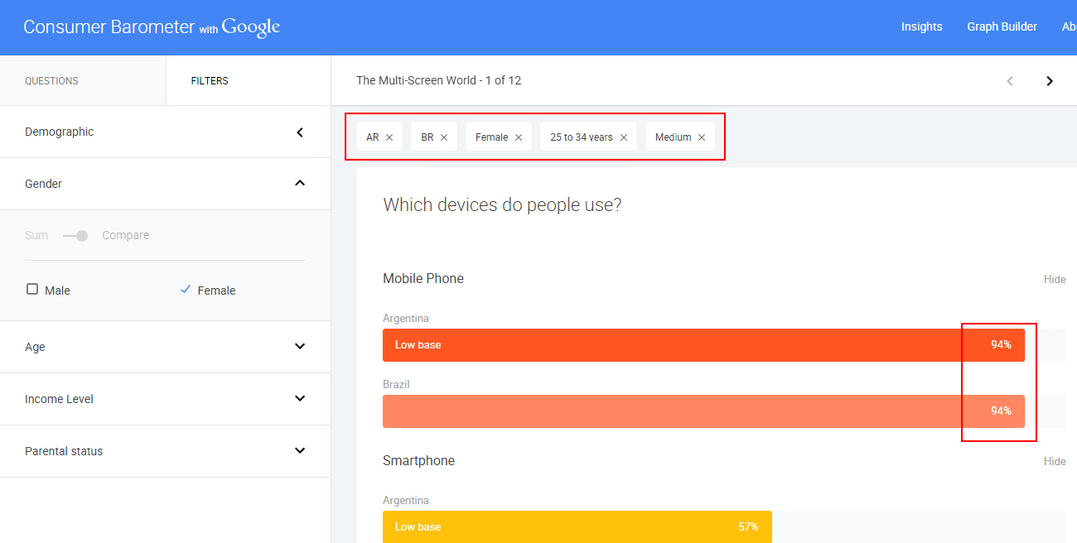Open the Graph Builder menu item
The width and height of the screenshot is (1077, 543).
click(1002, 27)
